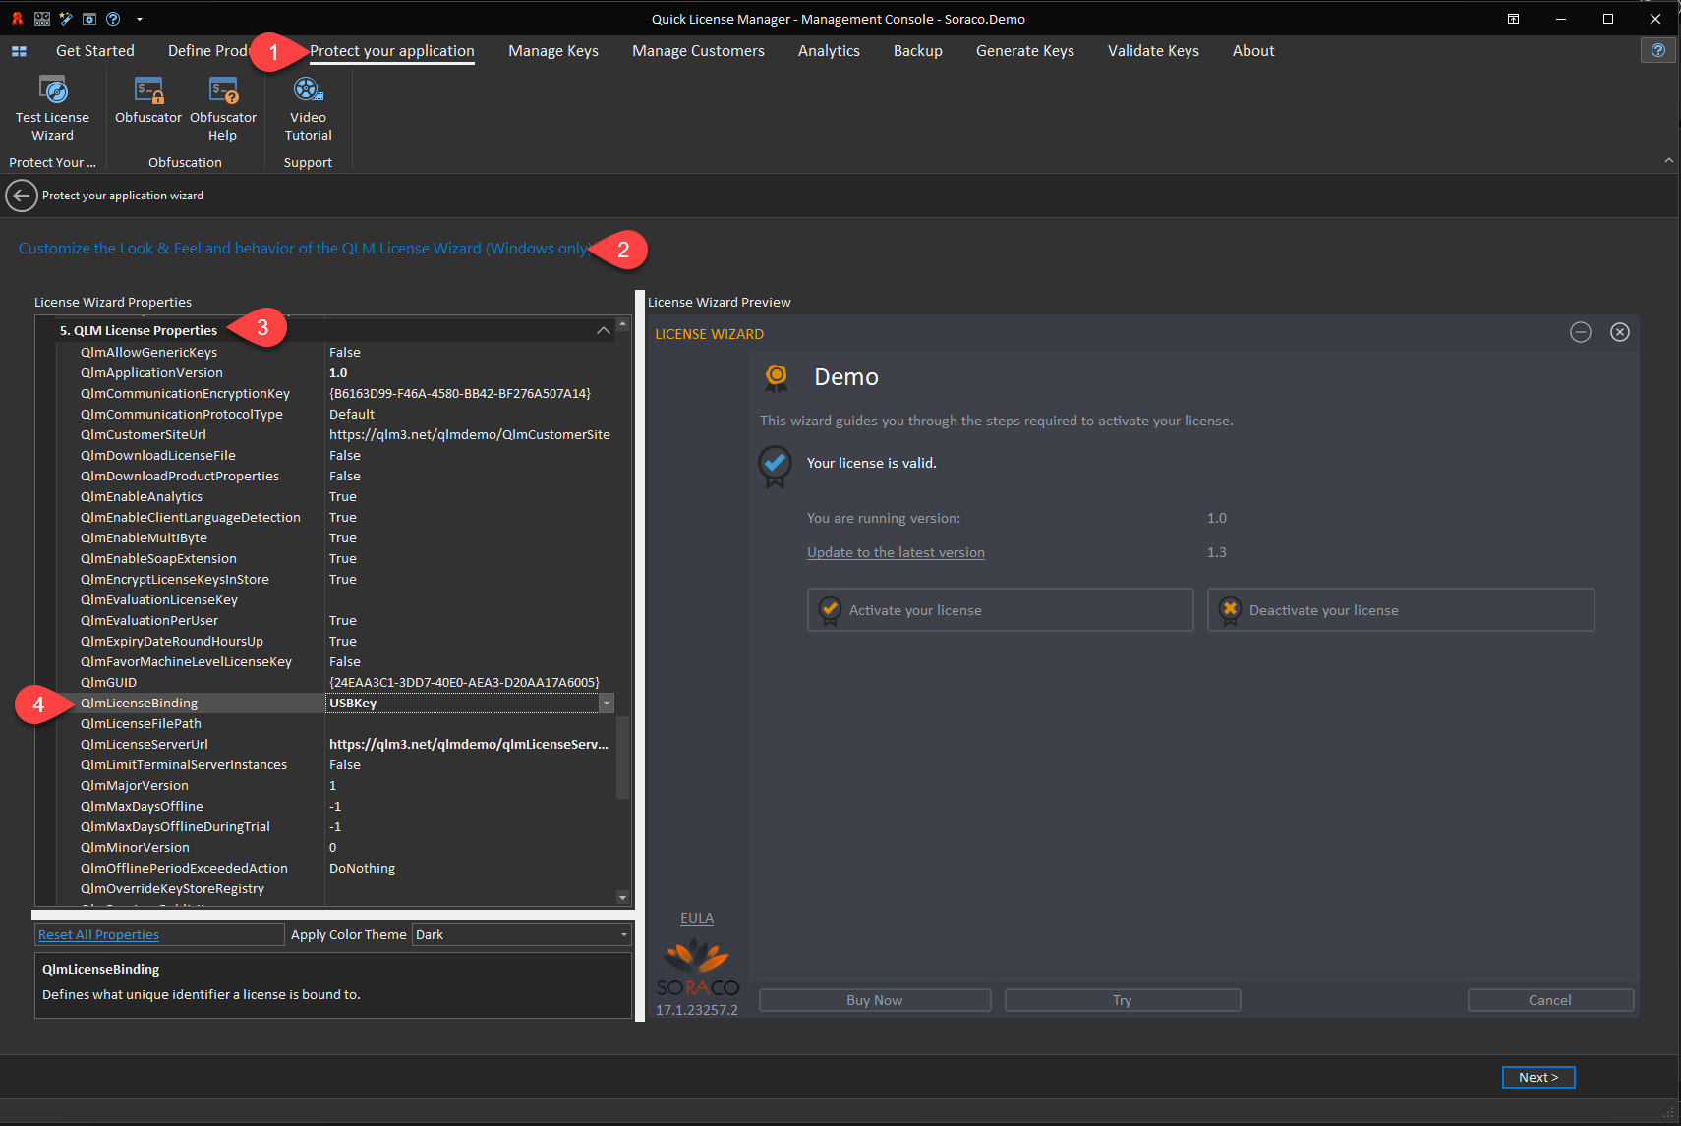Click the QlmLicenseFilePath value field
The image size is (1681, 1126).
click(x=470, y=723)
